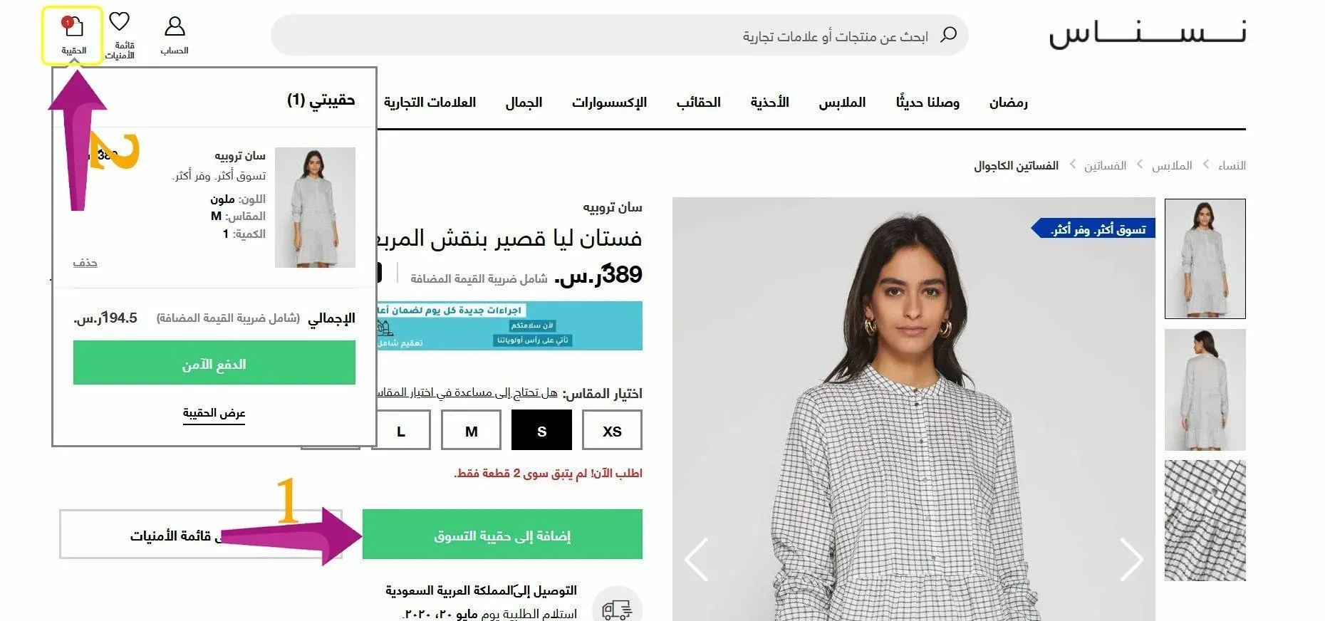Select size XS
The image size is (1325, 621).
pos(612,430)
